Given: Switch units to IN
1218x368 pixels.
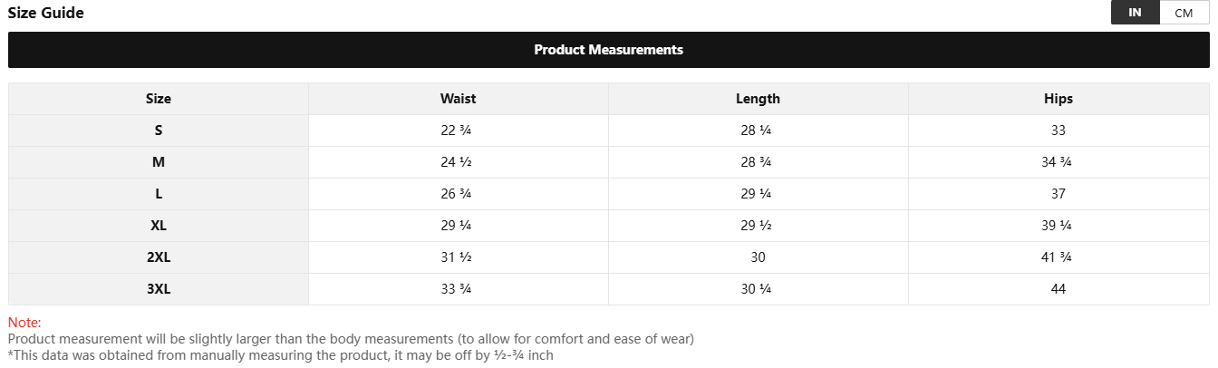Looking at the screenshot, I should tap(1135, 13).
